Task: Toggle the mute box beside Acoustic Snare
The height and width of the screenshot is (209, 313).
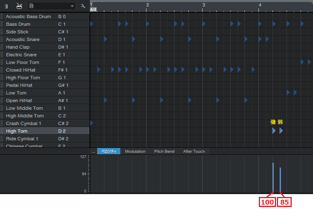Action: click(2, 39)
